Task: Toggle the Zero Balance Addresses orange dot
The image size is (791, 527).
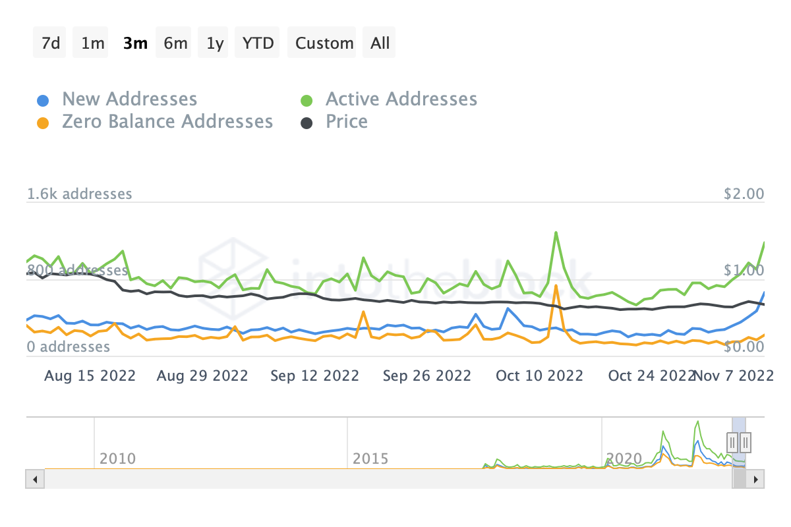Action: pos(43,123)
